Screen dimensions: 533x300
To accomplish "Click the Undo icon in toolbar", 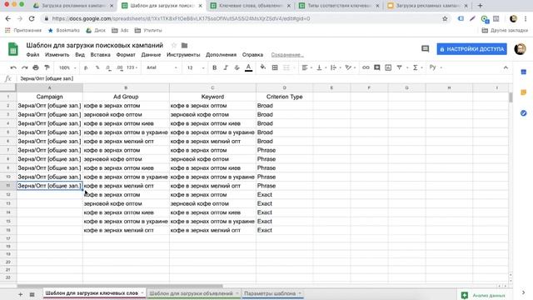I will coord(13,67).
